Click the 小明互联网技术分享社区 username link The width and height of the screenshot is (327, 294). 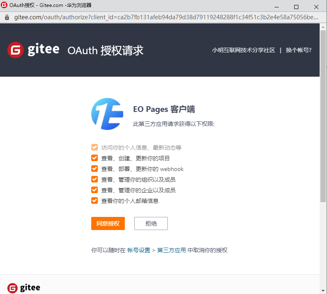244,50
